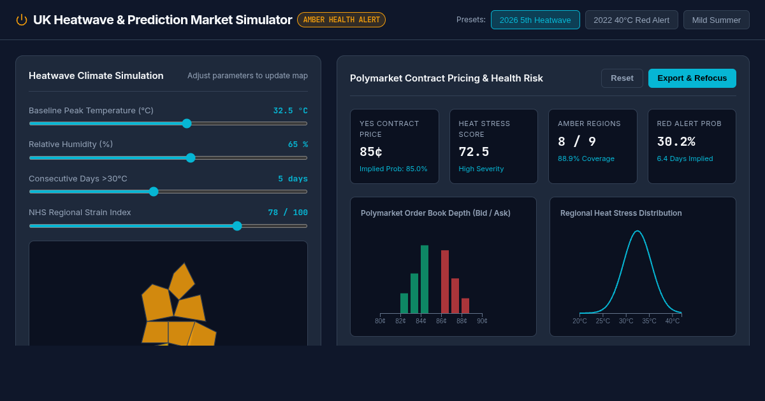Viewport: 765px width, 401px height.
Task: Click 'Polymarket Order Book Depth' chart title
Action: click(x=435, y=213)
